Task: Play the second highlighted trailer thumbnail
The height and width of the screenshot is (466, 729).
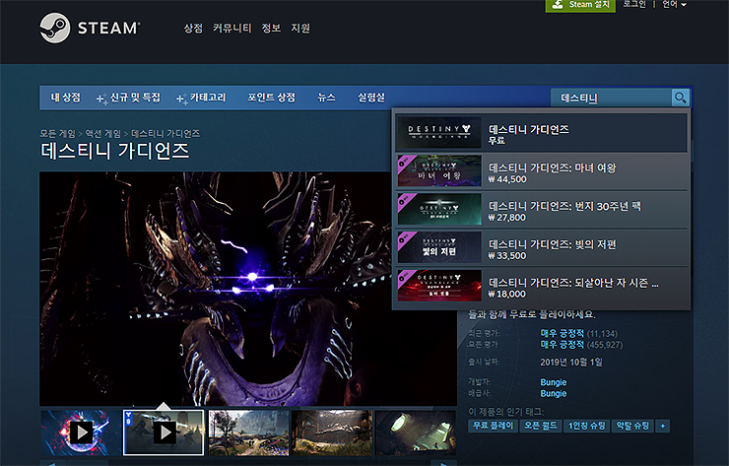Action: 164,433
